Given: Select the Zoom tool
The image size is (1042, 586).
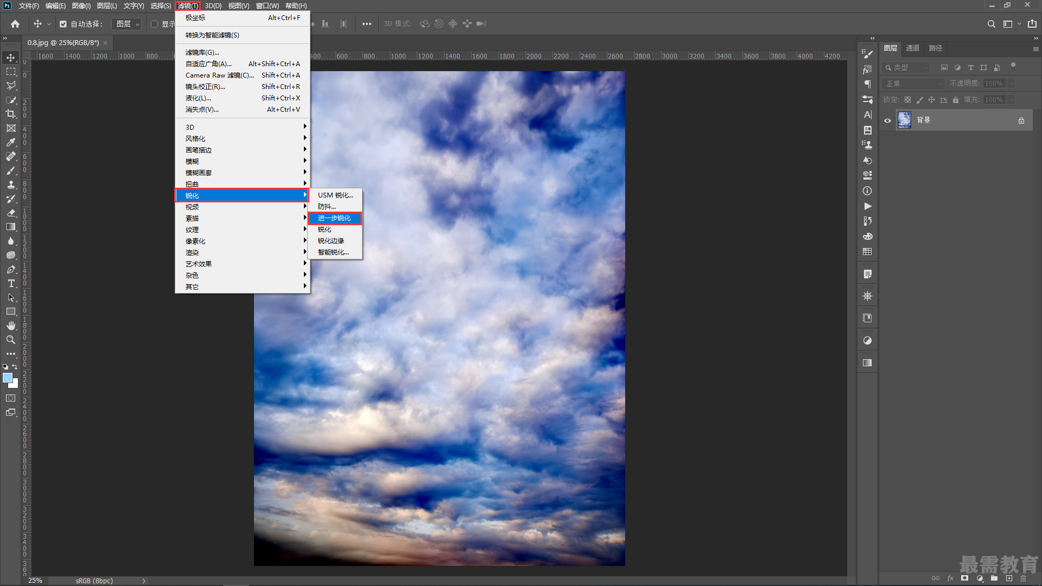Looking at the screenshot, I should [11, 340].
